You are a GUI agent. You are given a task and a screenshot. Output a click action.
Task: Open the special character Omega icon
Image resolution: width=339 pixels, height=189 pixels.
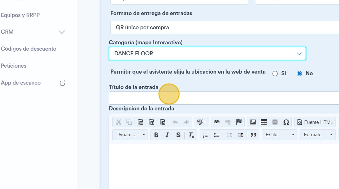[286, 122]
